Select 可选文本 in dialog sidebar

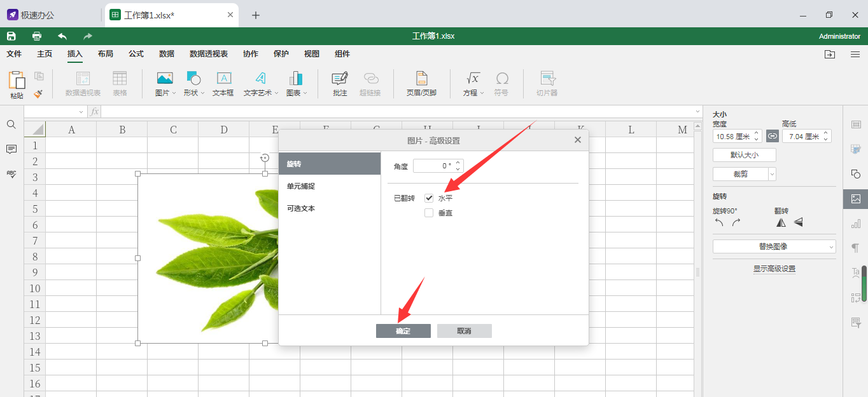(330, 208)
